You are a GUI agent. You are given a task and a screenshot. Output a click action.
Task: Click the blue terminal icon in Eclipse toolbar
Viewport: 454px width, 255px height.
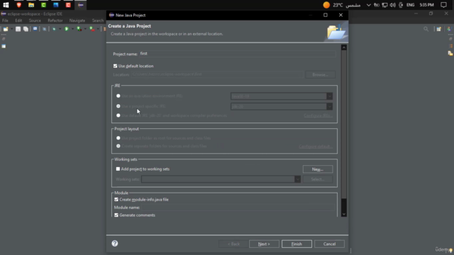pos(35,29)
